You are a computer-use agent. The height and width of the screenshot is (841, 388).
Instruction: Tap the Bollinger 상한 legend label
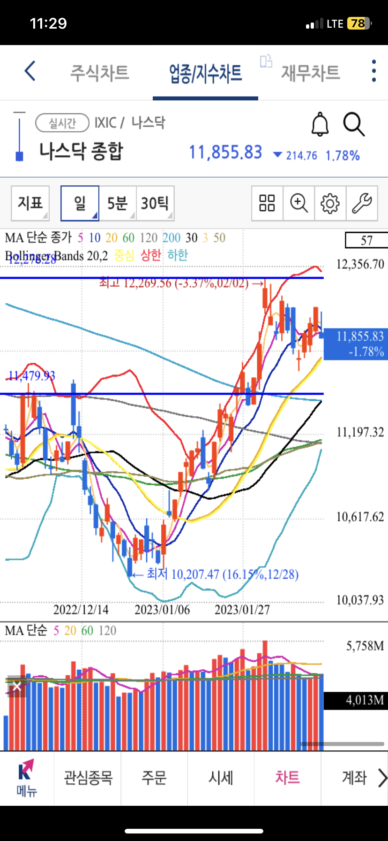[151, 255]
